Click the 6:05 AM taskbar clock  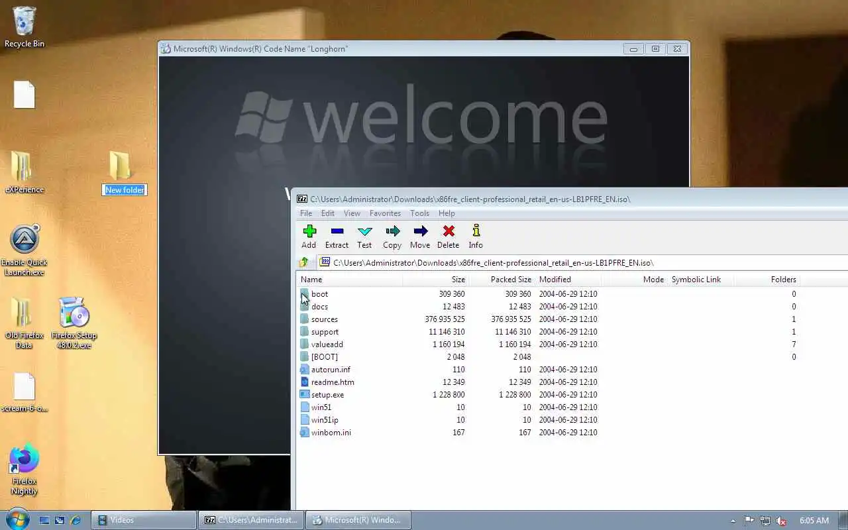pos(814,521)
